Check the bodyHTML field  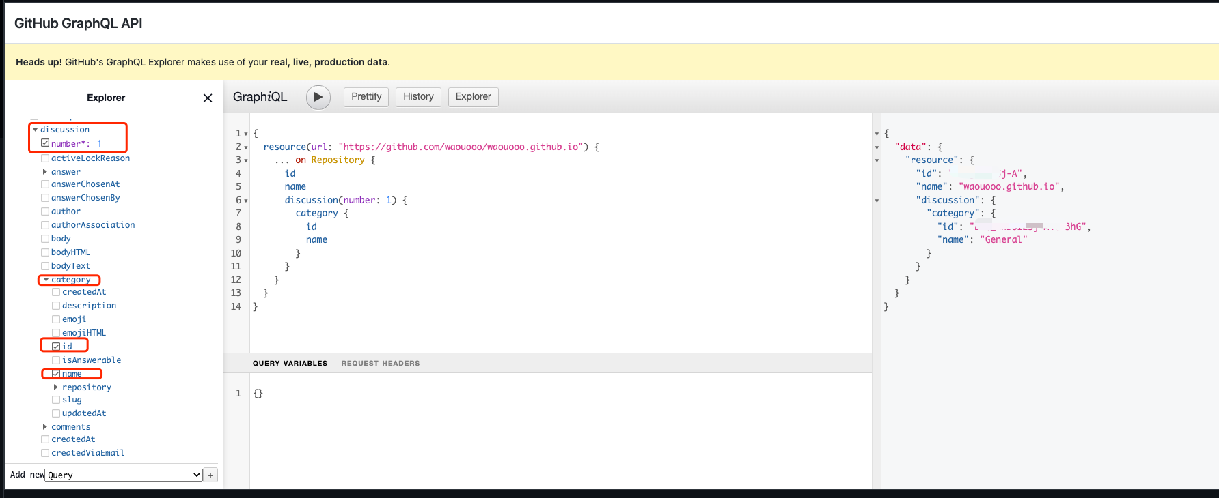pyautogui.click(x=45, y=252)
